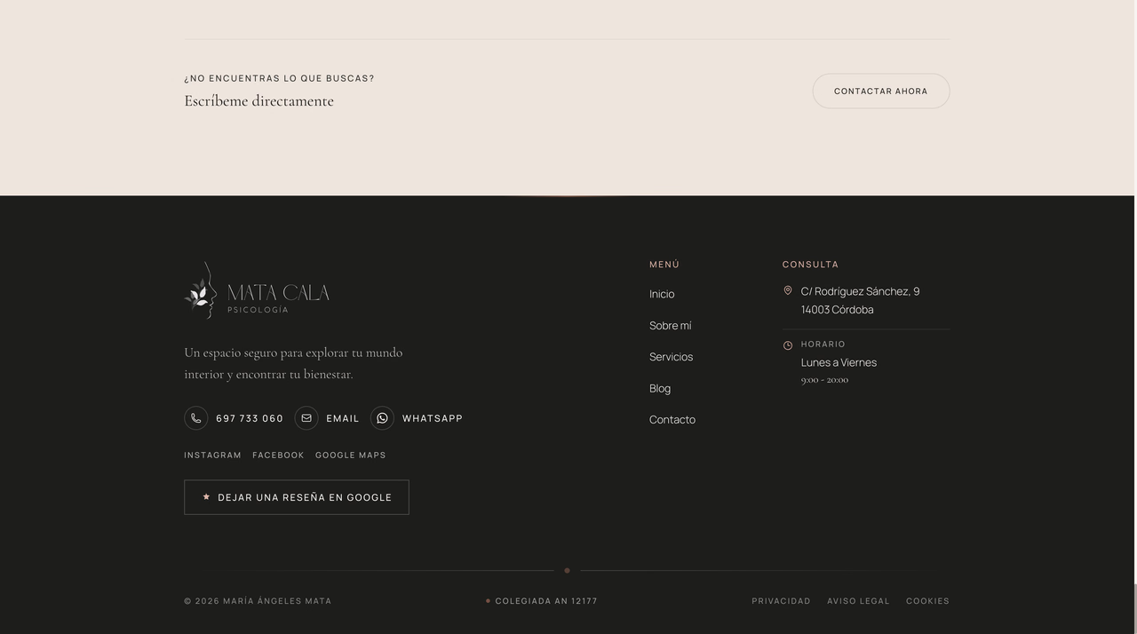Screen dimensions: 1137x634
Task: Go to Inicio in footer menu
Action: click(x=662, y=294)
